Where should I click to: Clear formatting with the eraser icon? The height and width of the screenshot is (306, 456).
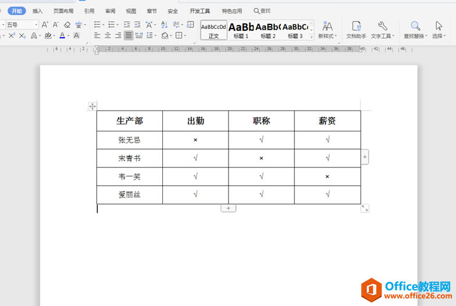click(x=67, y=24)
